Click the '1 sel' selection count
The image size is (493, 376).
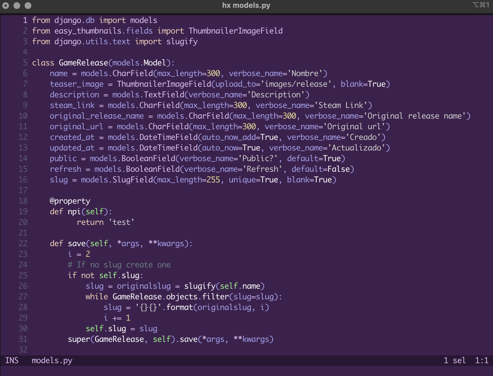pos(455,360)
